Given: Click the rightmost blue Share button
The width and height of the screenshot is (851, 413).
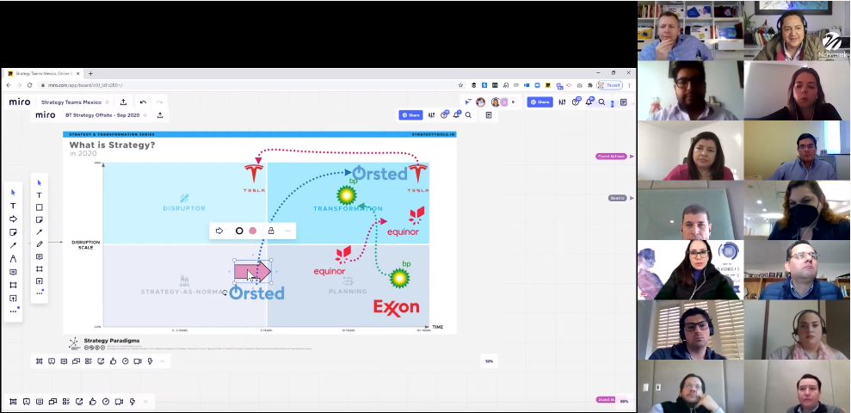Looking at the screenshot, I should (540, 102).
